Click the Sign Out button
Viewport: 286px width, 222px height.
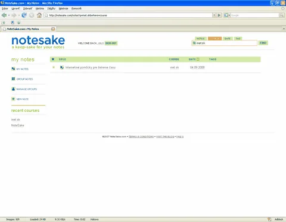click(x=111, y=43)
